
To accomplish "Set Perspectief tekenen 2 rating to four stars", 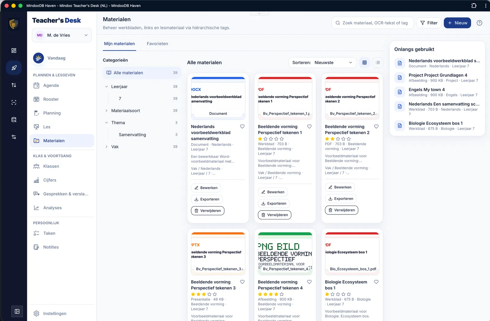I will pos(343,139).
